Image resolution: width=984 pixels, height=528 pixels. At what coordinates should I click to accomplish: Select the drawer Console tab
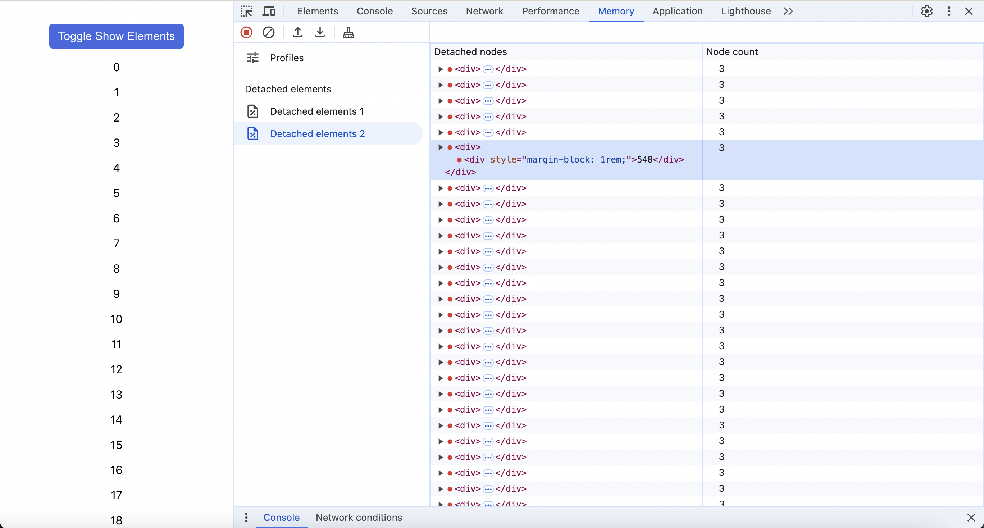point(282,517)
